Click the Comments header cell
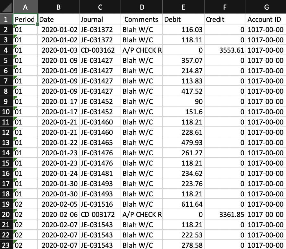 pos(142,19)
